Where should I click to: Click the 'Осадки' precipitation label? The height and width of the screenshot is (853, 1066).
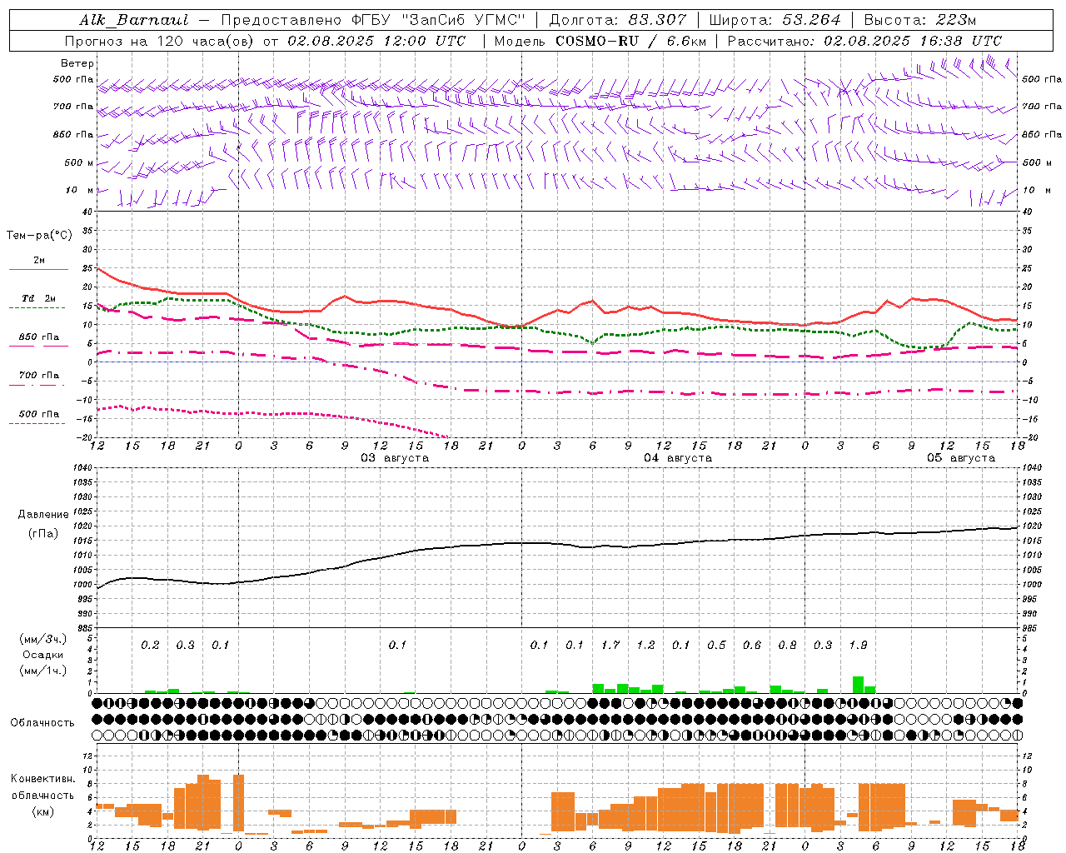tap(43, 655)
